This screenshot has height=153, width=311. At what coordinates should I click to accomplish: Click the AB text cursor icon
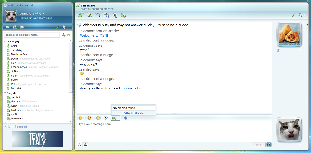pyautogui.click(x=125, y=118)
